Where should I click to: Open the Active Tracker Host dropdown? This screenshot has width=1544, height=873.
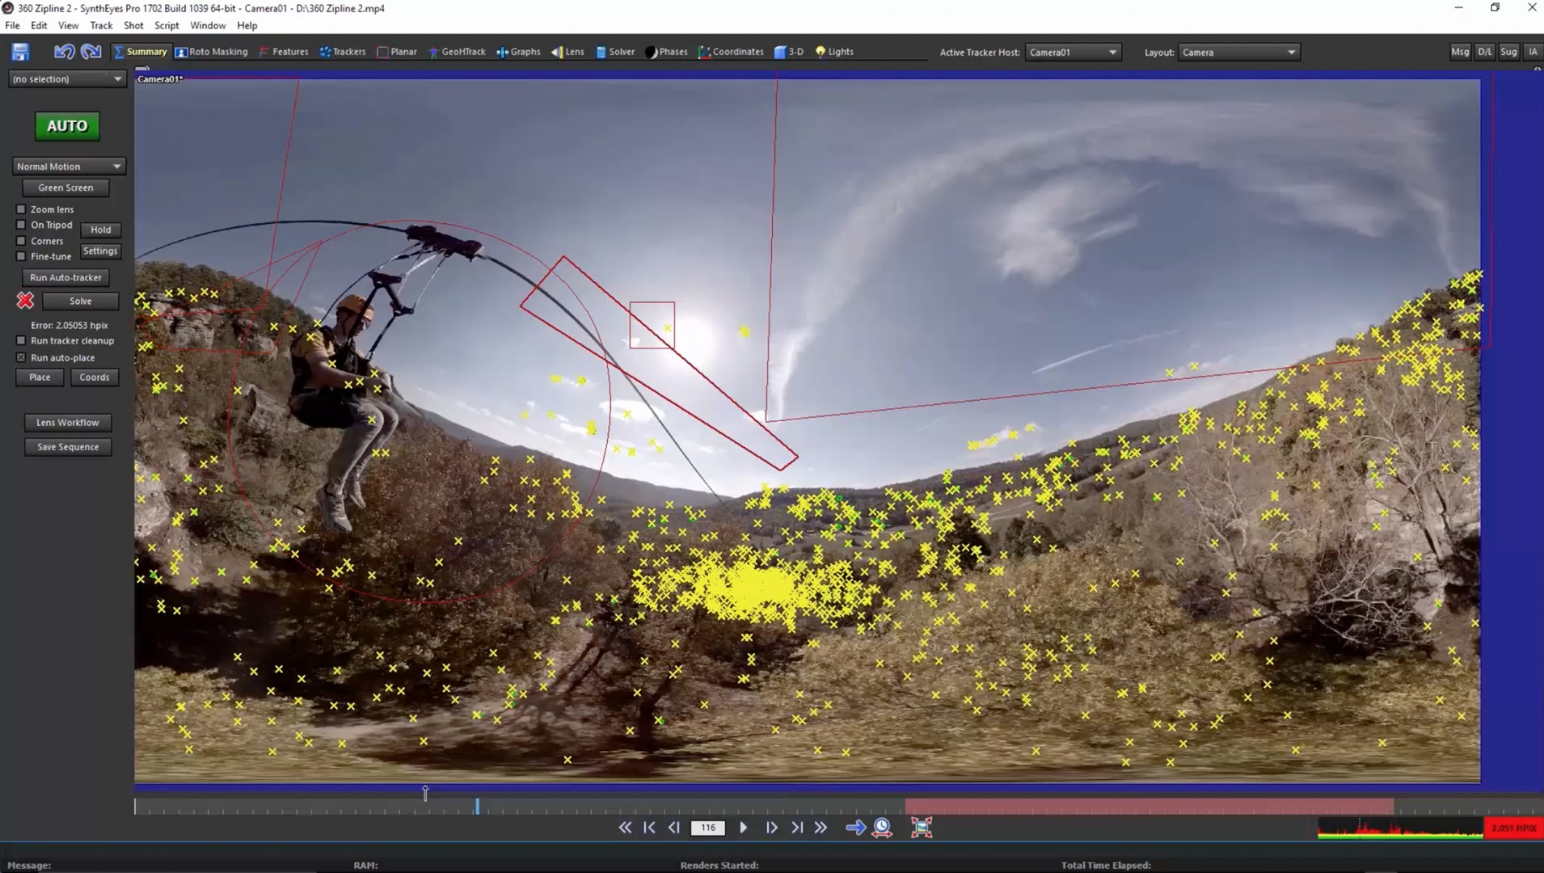point(1072,53)
